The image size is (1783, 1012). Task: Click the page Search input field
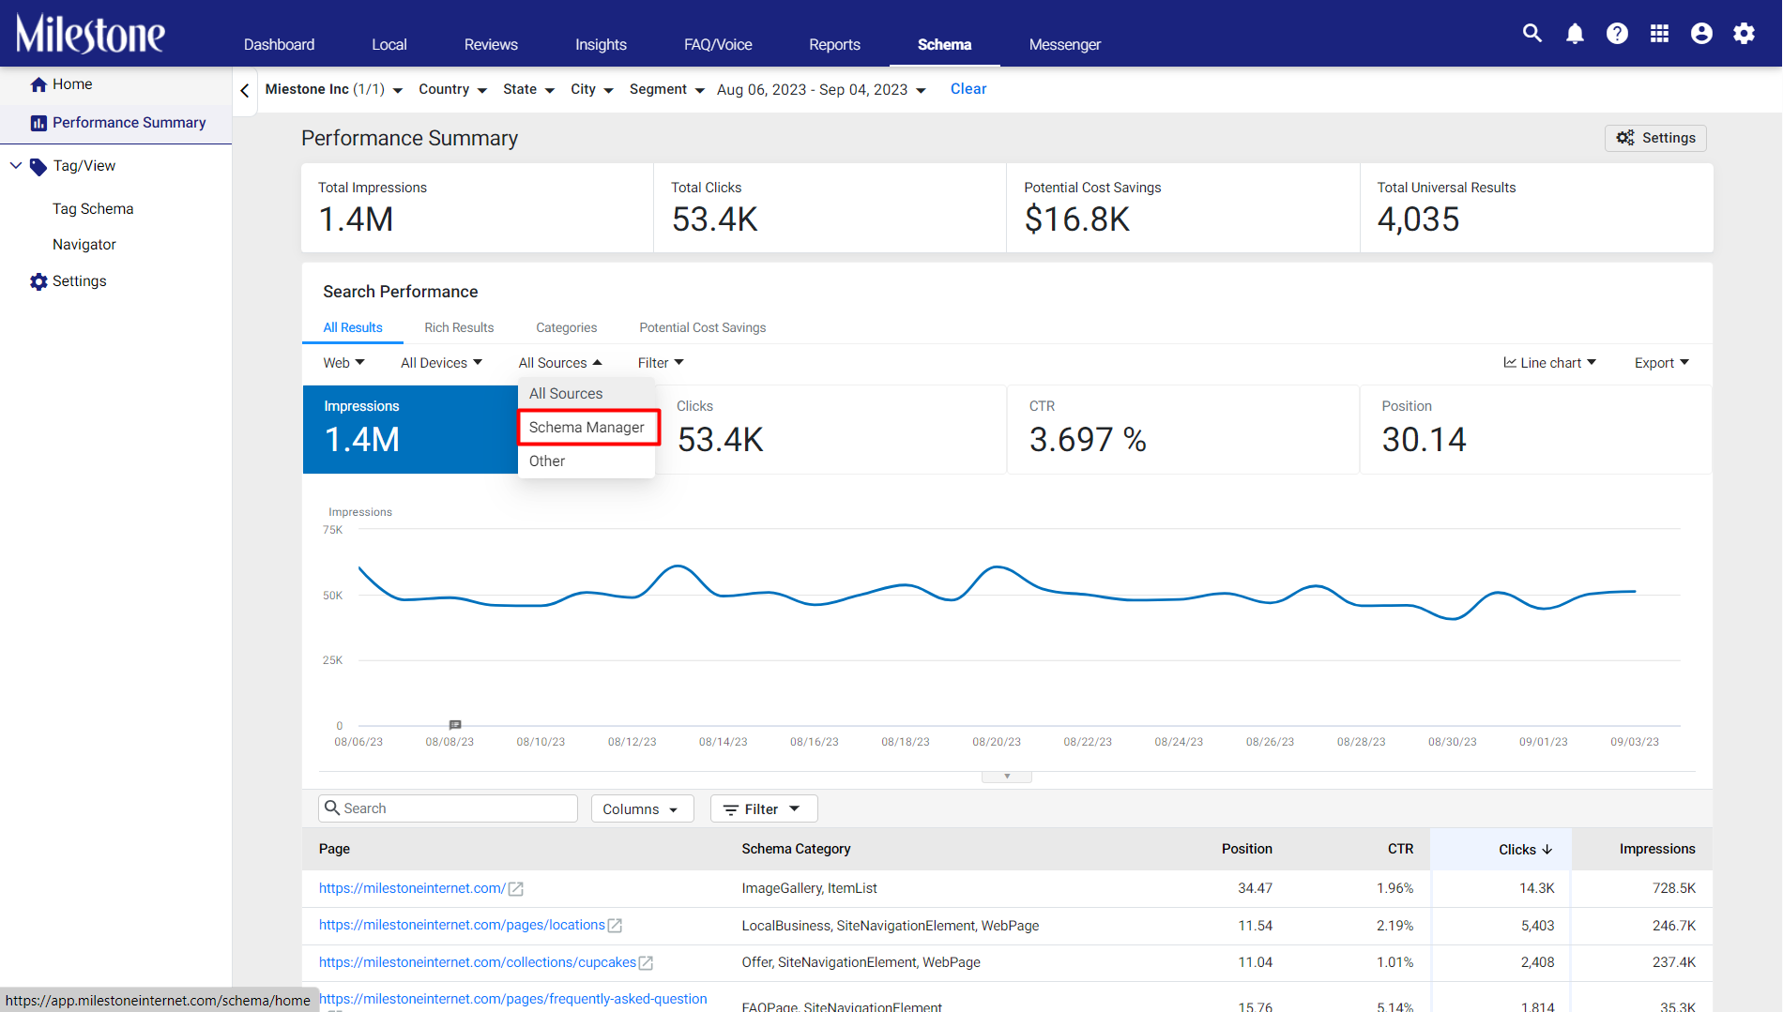coord(449,808)
